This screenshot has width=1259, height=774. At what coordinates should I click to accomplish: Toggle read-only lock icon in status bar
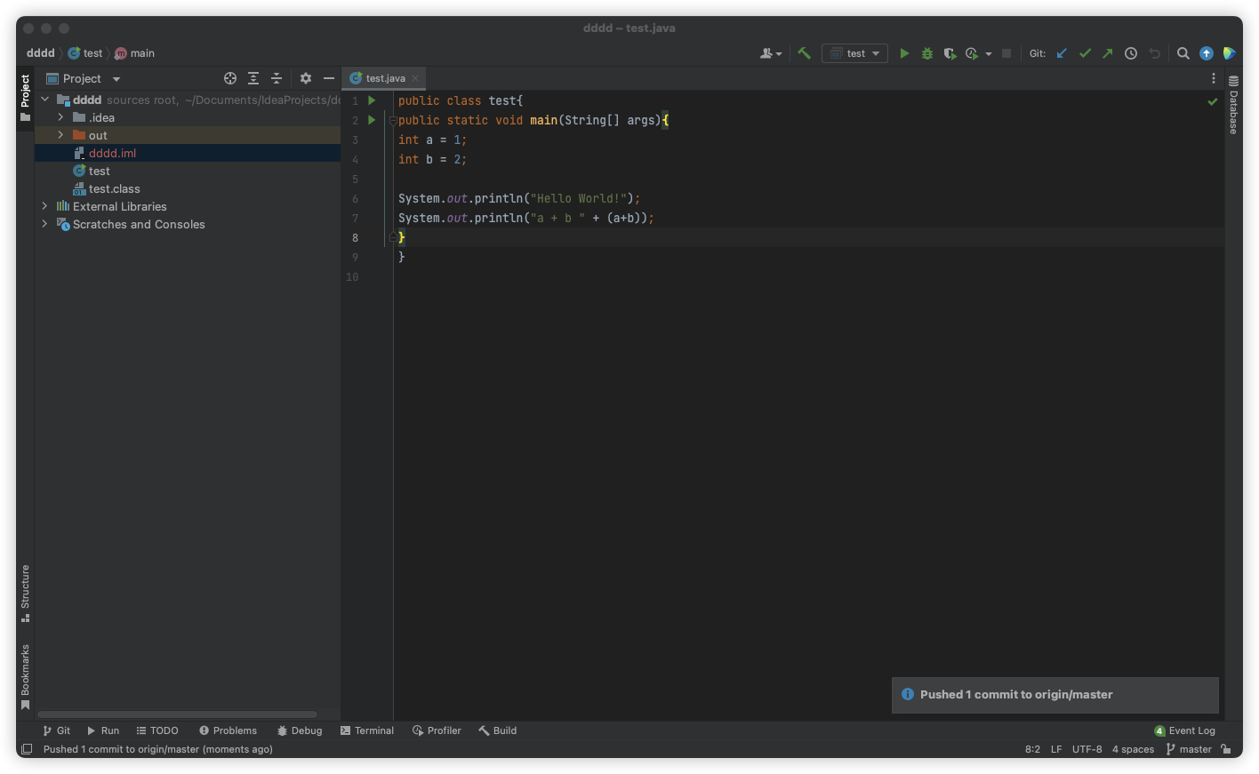(1226, 749)
